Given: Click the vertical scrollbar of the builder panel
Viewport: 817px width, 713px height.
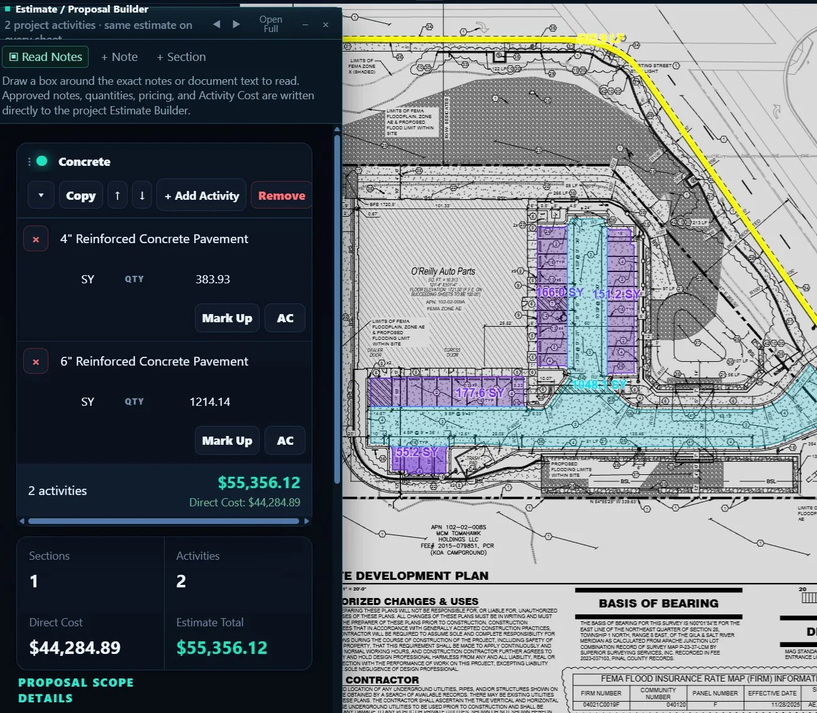Looking at the screenshot, I should (x=337, y=308).
